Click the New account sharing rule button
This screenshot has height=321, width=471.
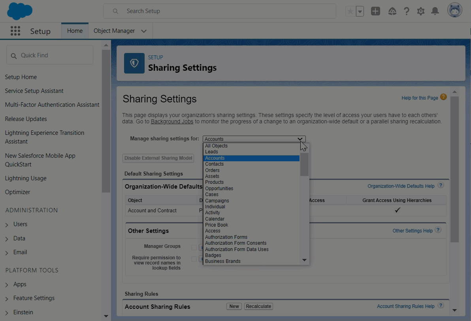pyautogui.click(x=234, y=306)
